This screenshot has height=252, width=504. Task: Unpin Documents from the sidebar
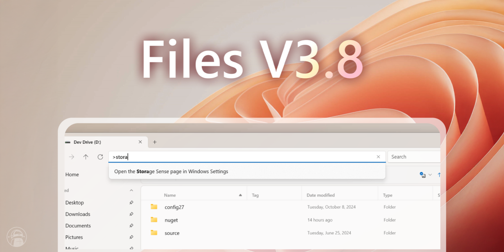pos(132,225)
